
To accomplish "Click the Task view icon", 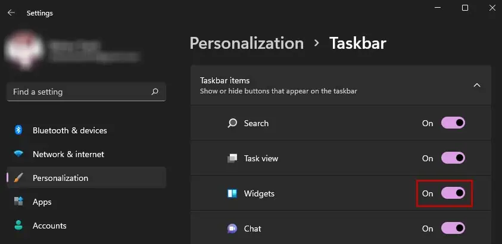I will click(x=232, y=158).
